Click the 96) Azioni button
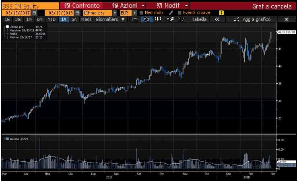Image resolution: width=297 pixels, height=181 pixels. [x=124, y=6]
